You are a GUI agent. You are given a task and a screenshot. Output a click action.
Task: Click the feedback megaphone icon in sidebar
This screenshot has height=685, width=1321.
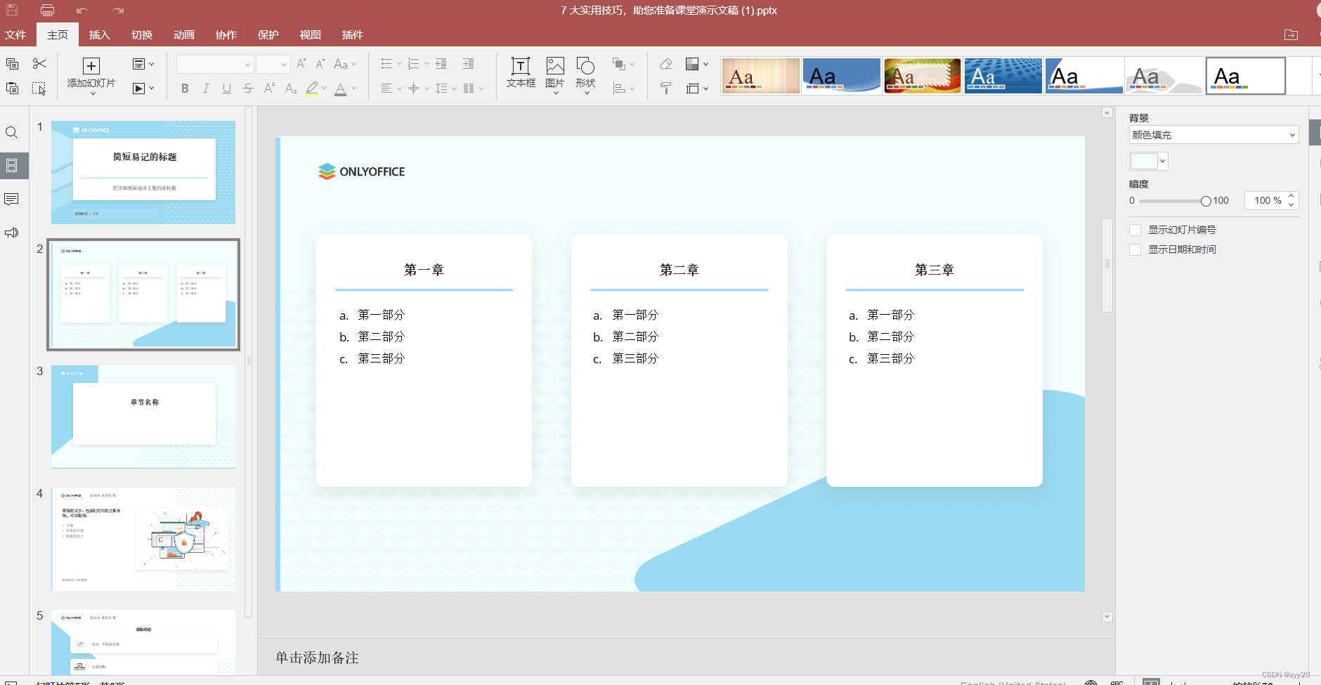tap(11, 233)
